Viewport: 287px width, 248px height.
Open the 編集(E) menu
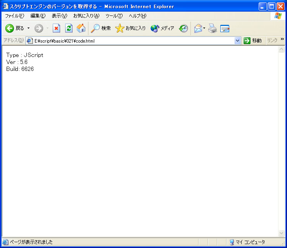38,16
